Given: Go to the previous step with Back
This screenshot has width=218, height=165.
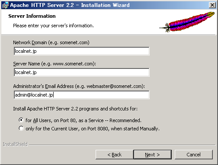Looking at the screenshot, I should click(x=115, y=155).
